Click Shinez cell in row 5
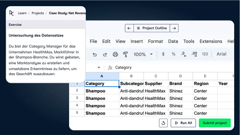The width and height of the screenshot is (240, 135). click(180, 113)
